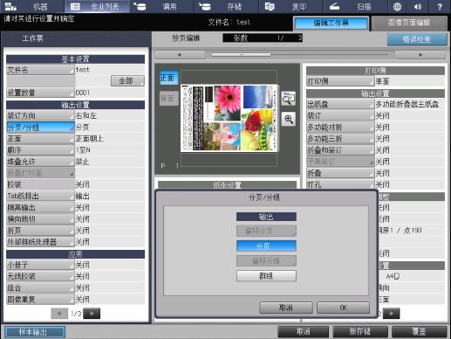Image resolution: width=451 pixels, height=339 pixels.
Task: Toggle the 正面 side view button
Action: (169, 78)
